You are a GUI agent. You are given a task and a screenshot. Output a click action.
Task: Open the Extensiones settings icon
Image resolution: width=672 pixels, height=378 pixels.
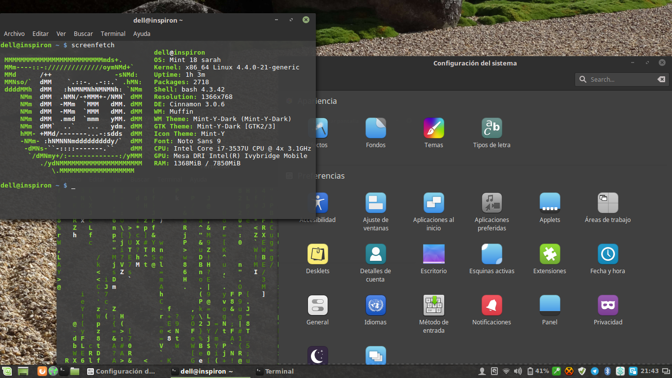tap(550, 254)
